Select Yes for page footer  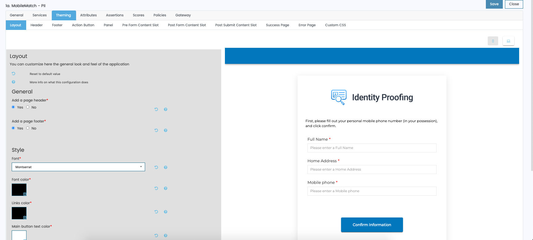coord(13,128)
